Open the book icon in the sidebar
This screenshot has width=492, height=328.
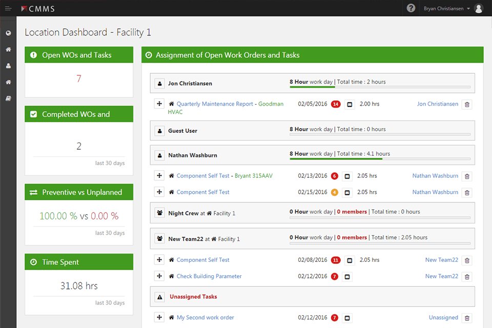click(x=9, y=98)
